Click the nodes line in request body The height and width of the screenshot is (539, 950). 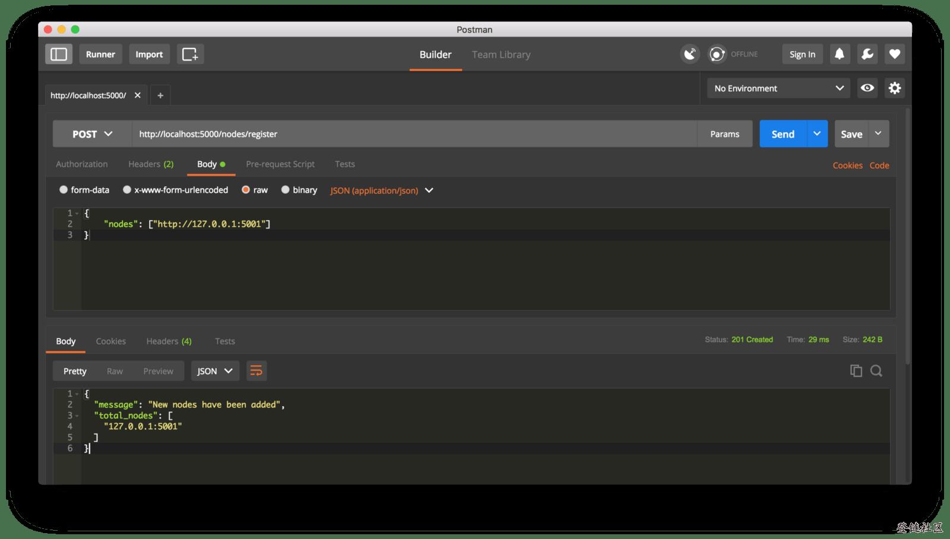187,224
